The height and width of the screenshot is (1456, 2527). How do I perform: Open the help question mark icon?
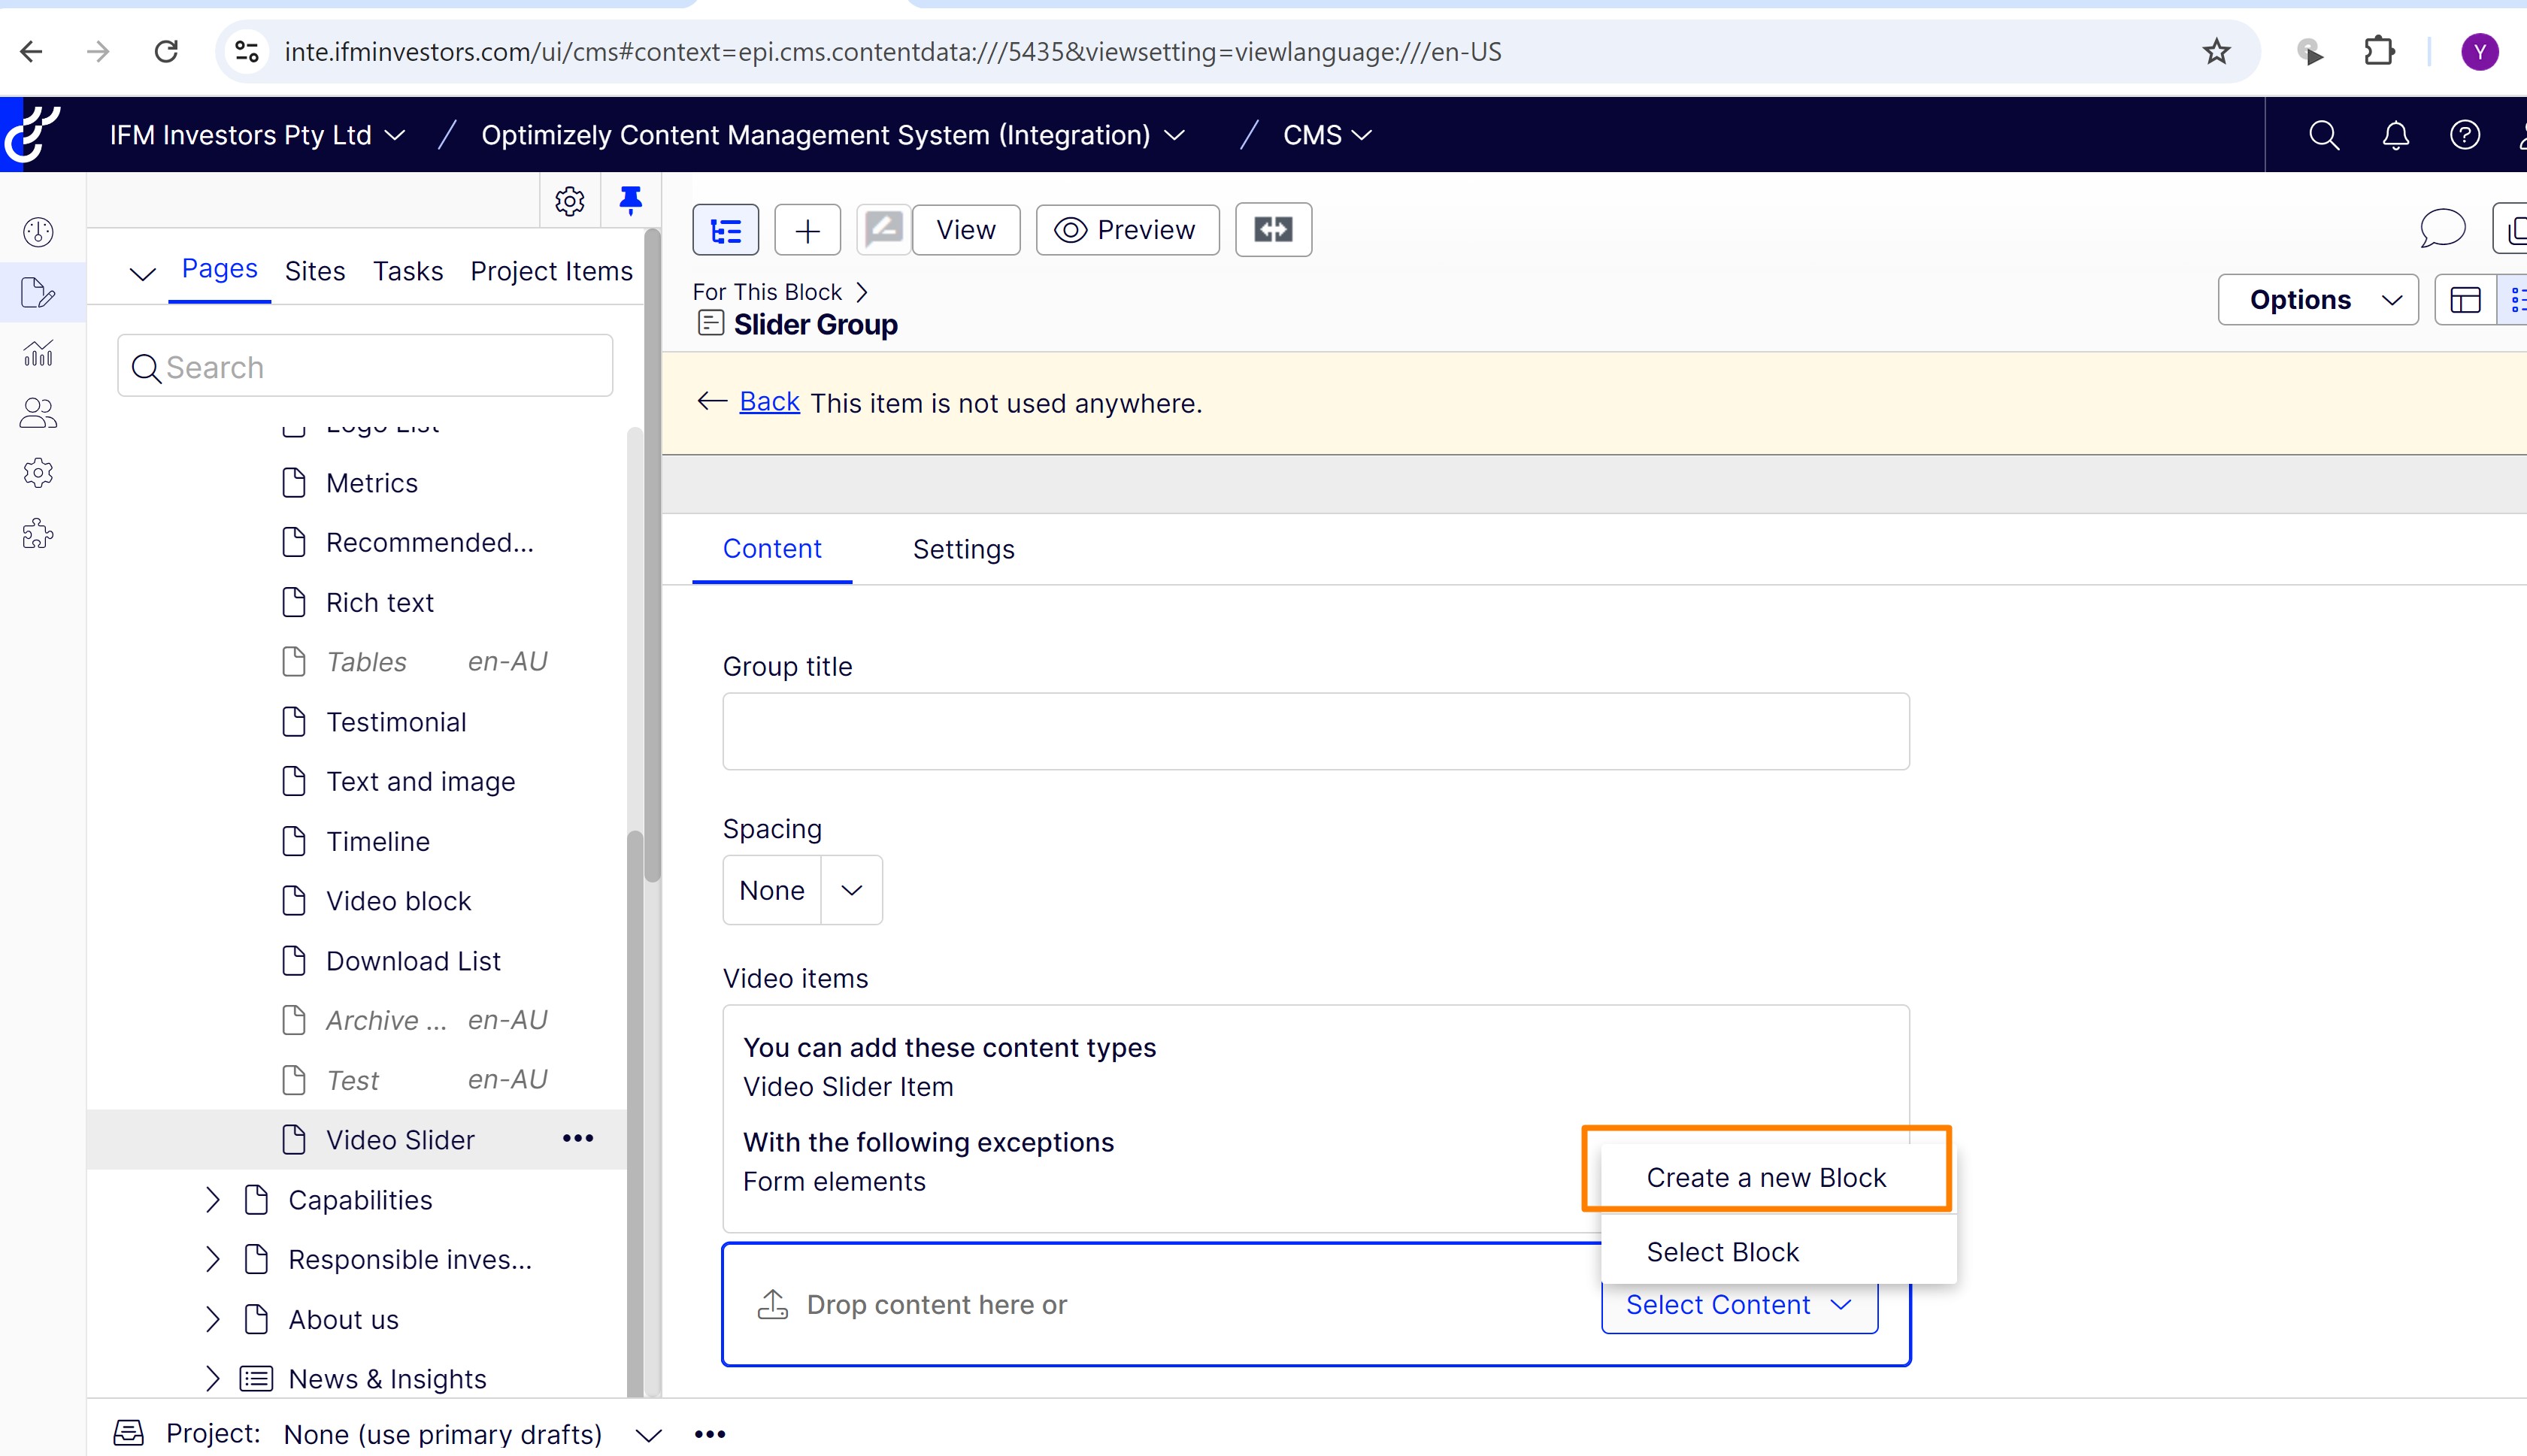(2464, 135)
